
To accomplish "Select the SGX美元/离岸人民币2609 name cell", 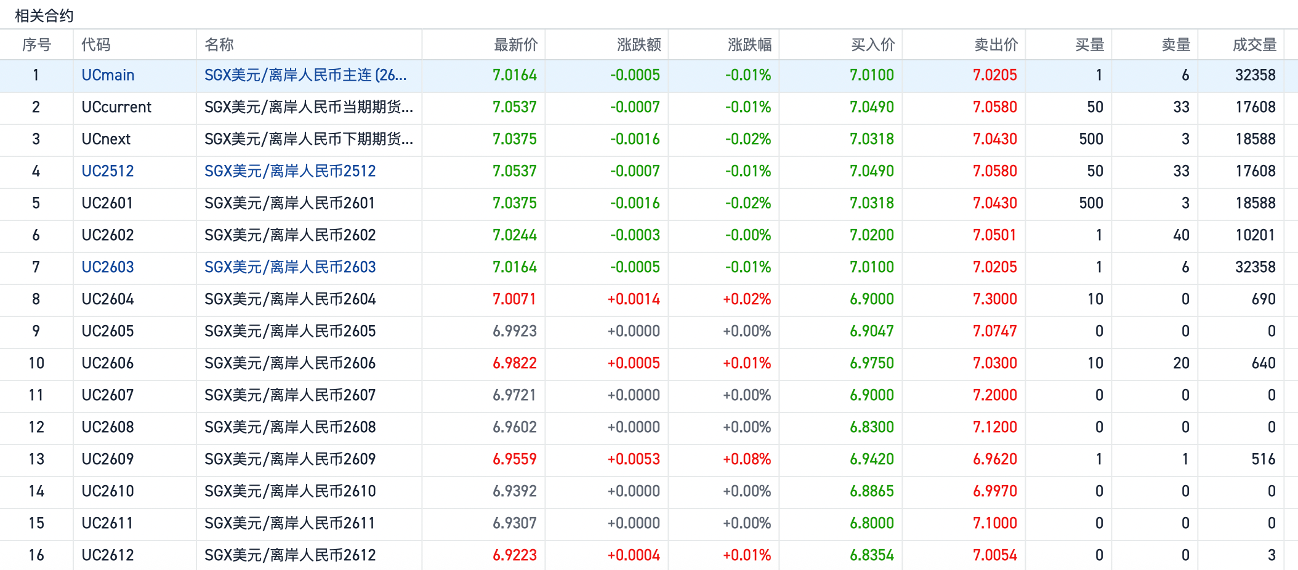I will pos(289,459).
